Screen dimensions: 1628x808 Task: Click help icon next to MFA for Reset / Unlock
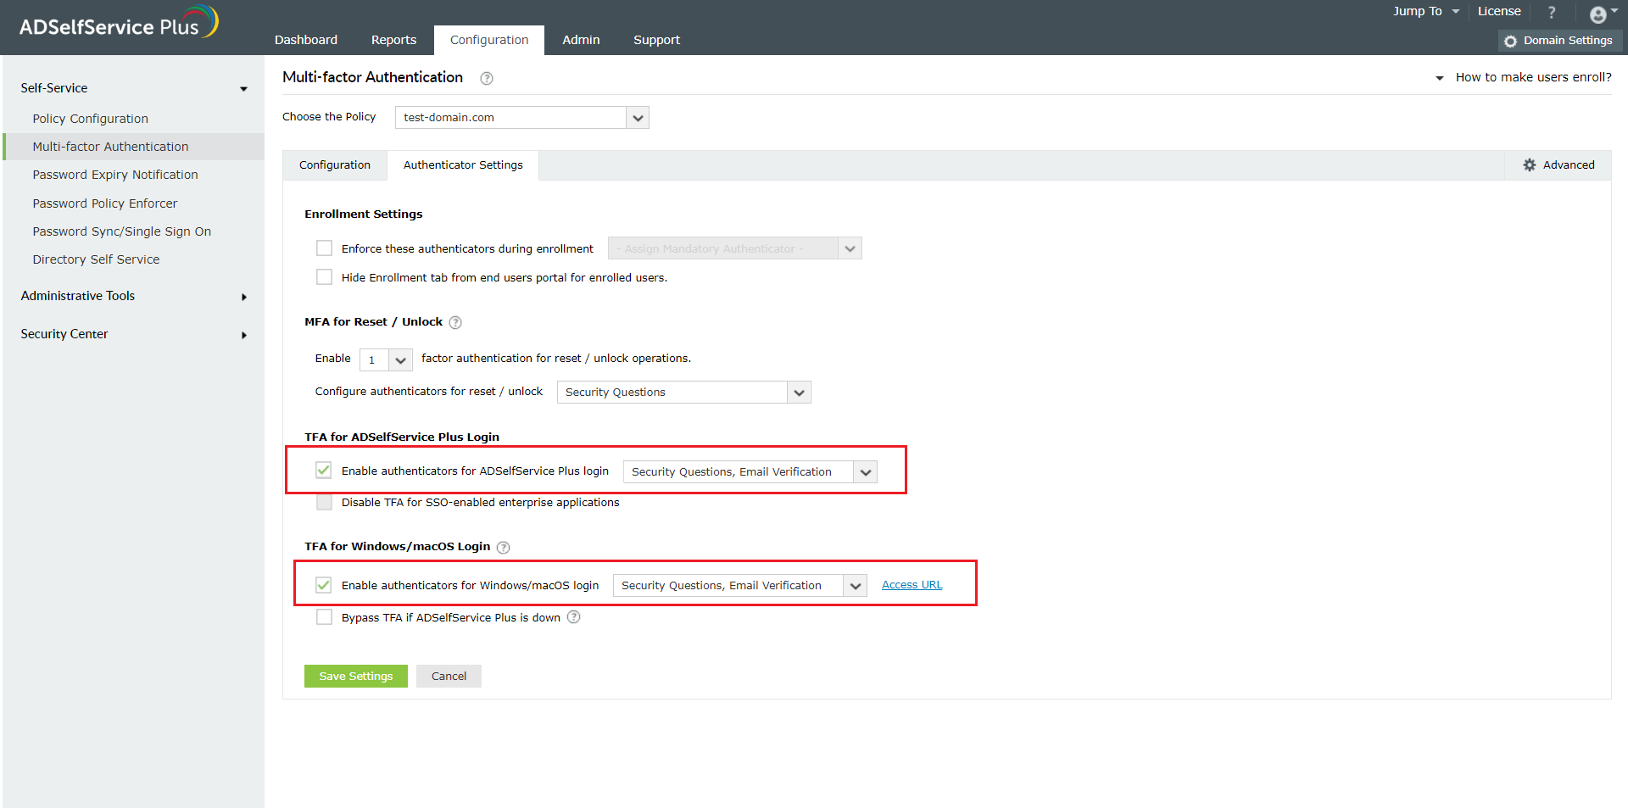(455, 322)
